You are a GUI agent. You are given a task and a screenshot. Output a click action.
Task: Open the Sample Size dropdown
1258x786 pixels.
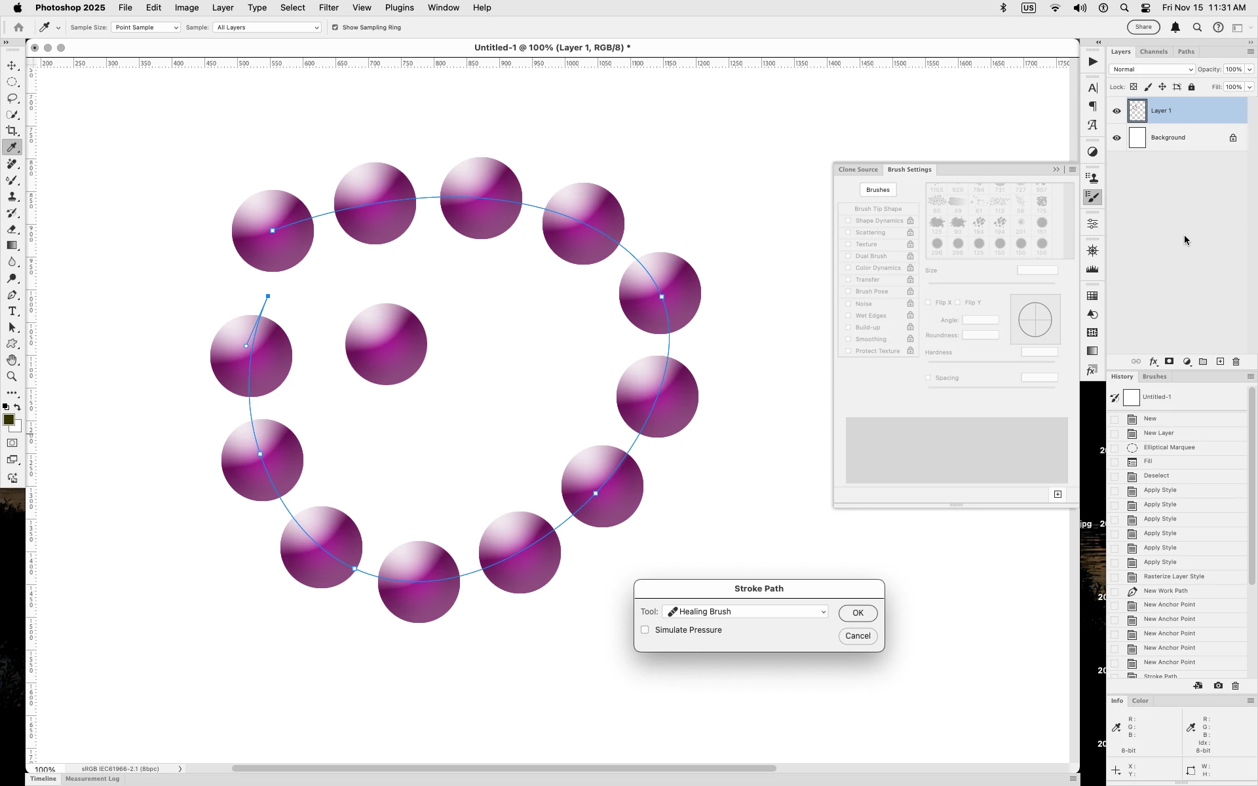pos(145,28)
